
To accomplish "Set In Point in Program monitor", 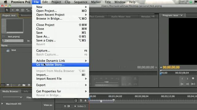I will point(182,79).
